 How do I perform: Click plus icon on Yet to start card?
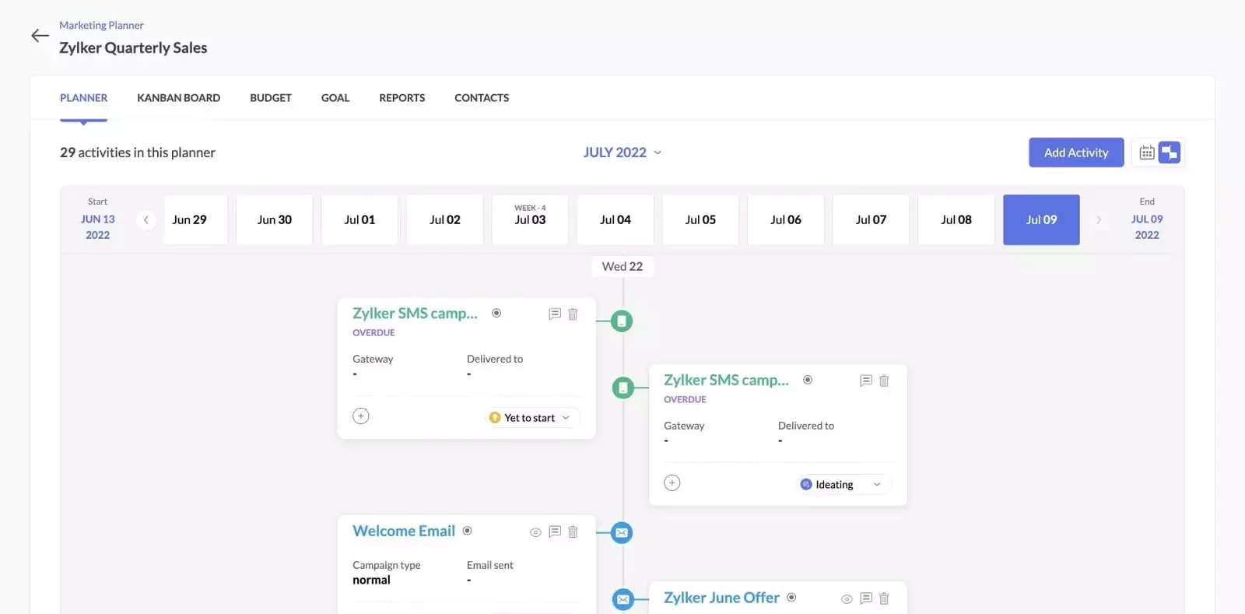coord(361,416)
